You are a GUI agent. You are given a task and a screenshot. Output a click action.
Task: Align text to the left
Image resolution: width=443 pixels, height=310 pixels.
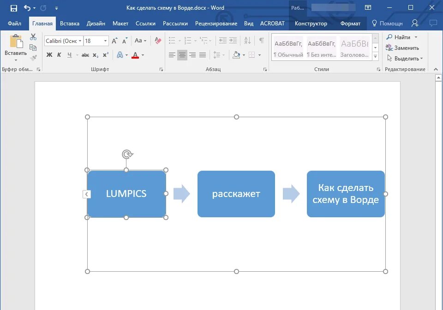tap(172, 55)
